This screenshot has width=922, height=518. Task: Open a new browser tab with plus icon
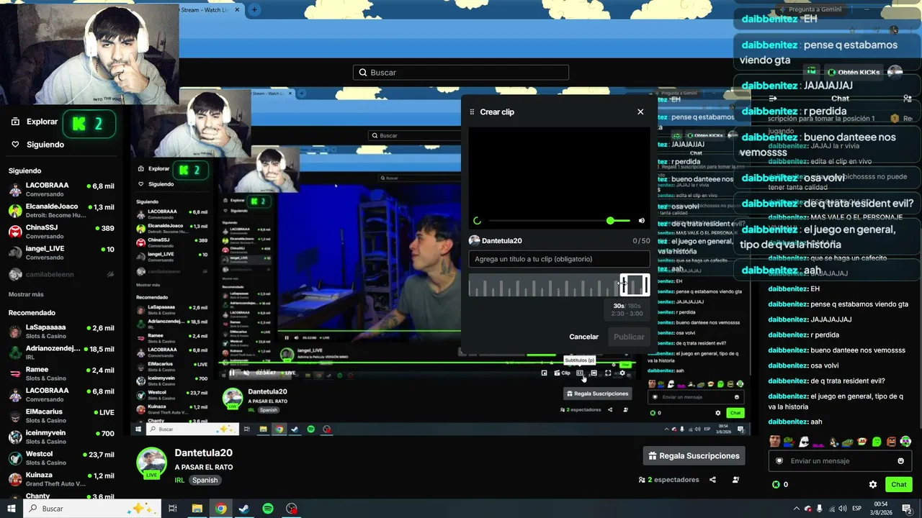tap(254, 10)
